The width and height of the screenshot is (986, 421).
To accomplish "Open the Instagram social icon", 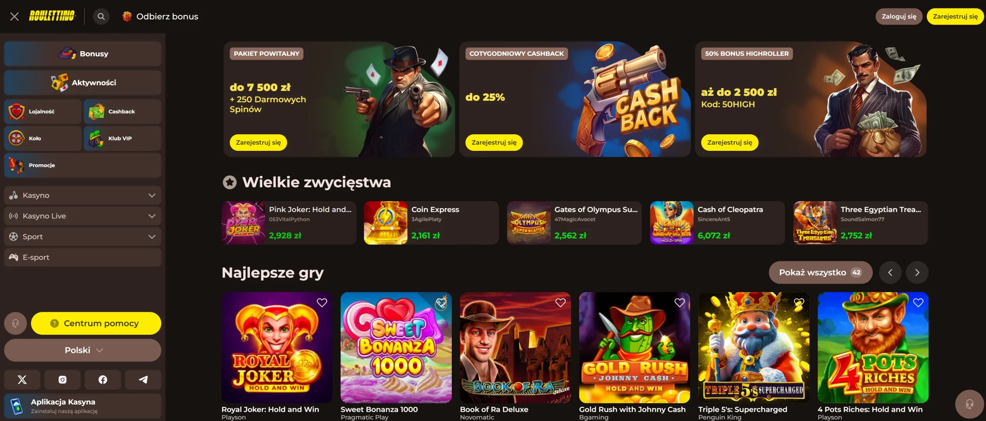I will tap(62, 379).
